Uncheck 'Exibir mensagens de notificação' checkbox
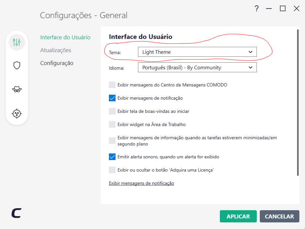 (112, 98)
